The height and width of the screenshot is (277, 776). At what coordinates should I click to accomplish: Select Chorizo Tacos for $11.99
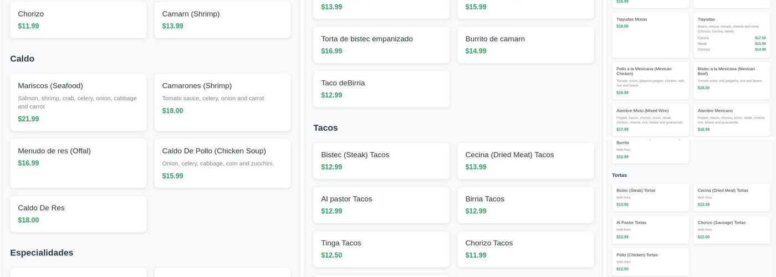tap(525, 249)
